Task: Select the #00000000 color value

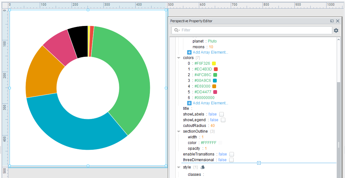Action: (204, 98)
